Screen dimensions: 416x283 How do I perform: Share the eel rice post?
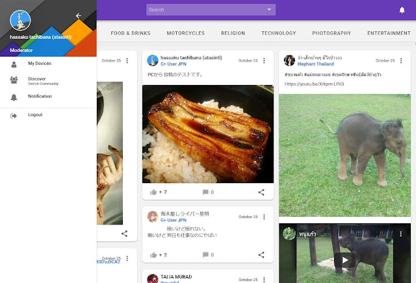point(261,192)
